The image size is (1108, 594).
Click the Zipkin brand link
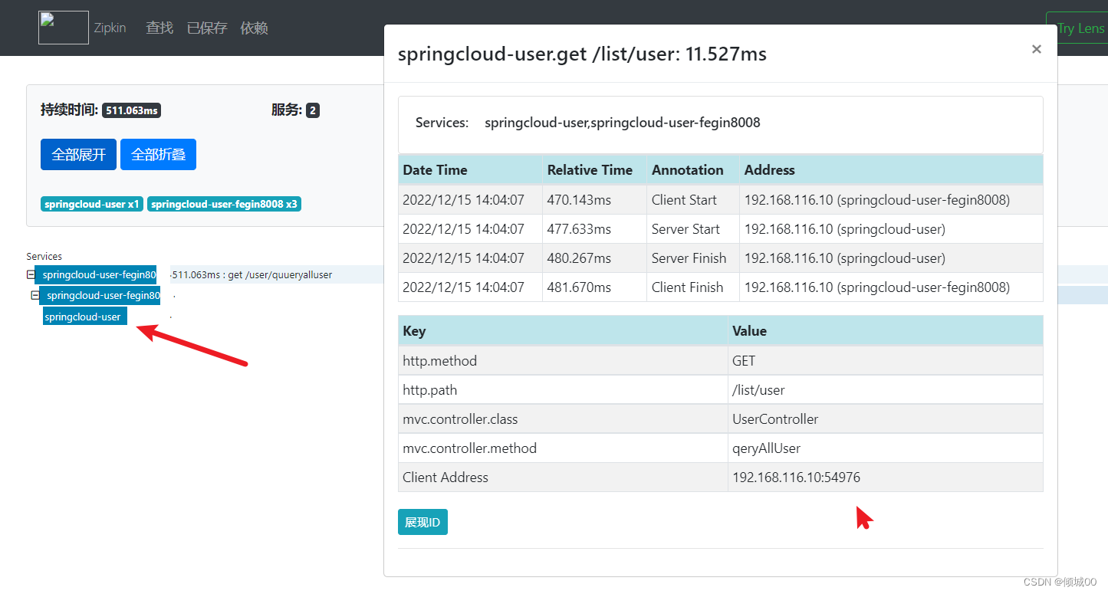110,28
